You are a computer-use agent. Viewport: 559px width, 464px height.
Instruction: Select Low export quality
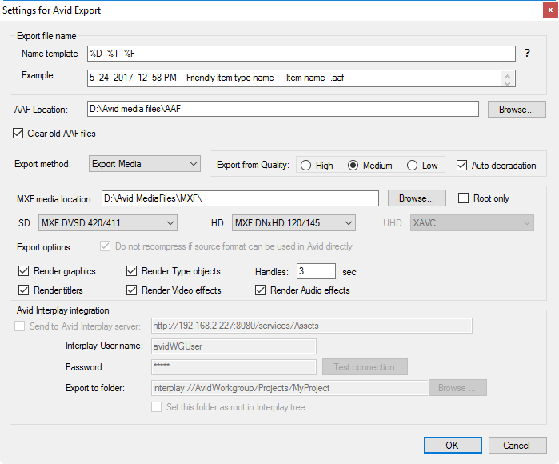pyautogui.click(x=412, y=166)
